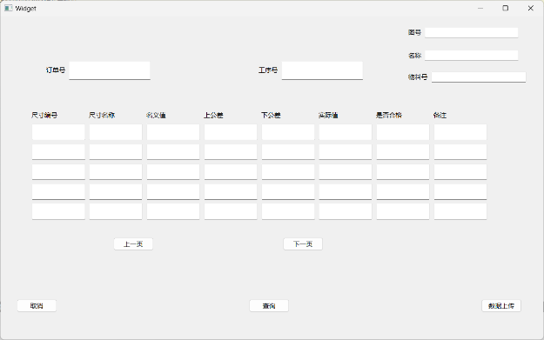Maximize the Widget window

[506, 8]
